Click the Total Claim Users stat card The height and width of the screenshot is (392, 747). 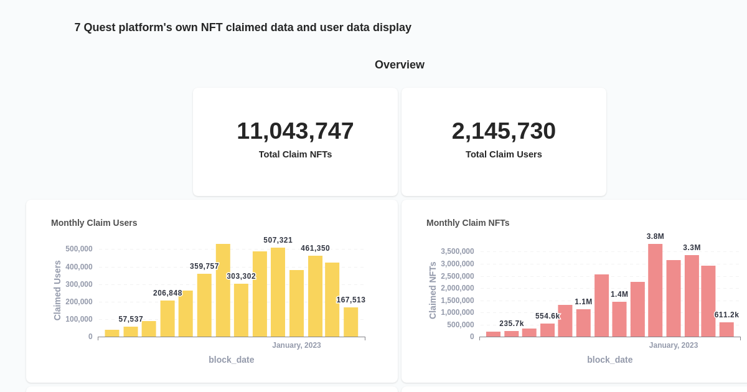pos(504,141)
